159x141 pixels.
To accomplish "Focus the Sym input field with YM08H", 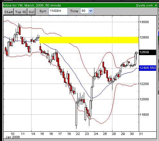I will (58, 11).
